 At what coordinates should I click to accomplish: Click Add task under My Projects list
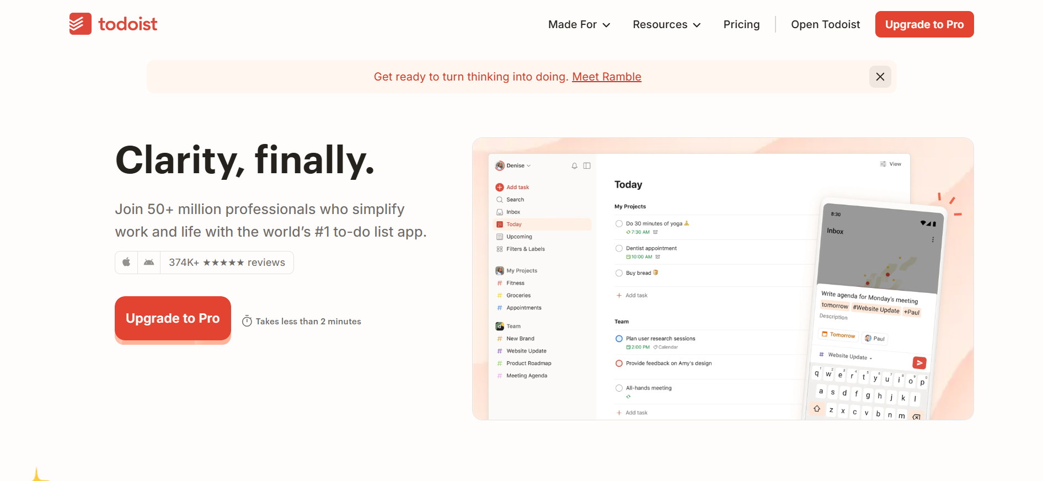click(x=632, y=296)
